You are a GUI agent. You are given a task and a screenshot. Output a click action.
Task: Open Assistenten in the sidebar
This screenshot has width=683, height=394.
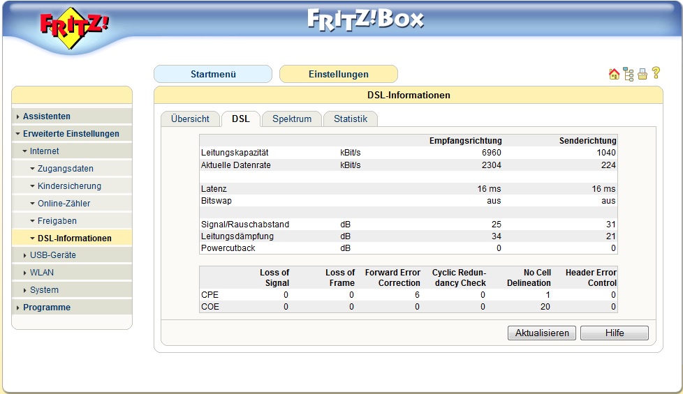[x=47, y=116]
